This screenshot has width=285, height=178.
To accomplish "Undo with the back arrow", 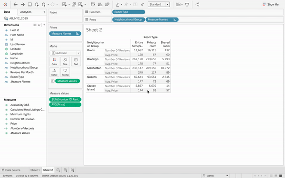I will click(16, 4).
